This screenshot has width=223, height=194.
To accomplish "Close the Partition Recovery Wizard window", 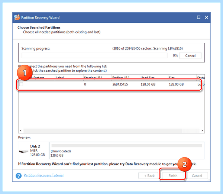I will [x=206, y=17].
